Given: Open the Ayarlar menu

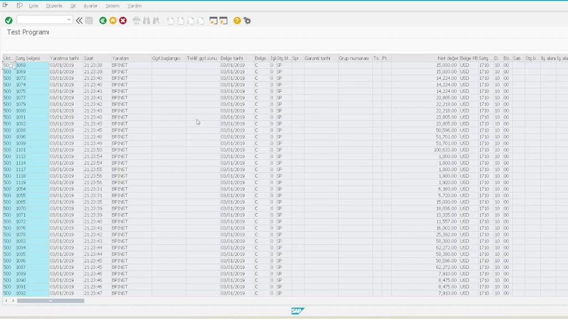Looking at the screenshot, I should [91, 6].
